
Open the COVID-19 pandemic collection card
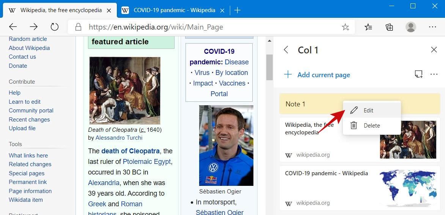(x=360, y=188)
